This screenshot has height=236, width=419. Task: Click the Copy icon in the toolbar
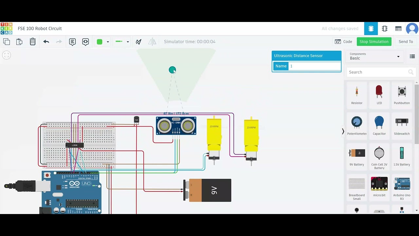click(7, 42)
